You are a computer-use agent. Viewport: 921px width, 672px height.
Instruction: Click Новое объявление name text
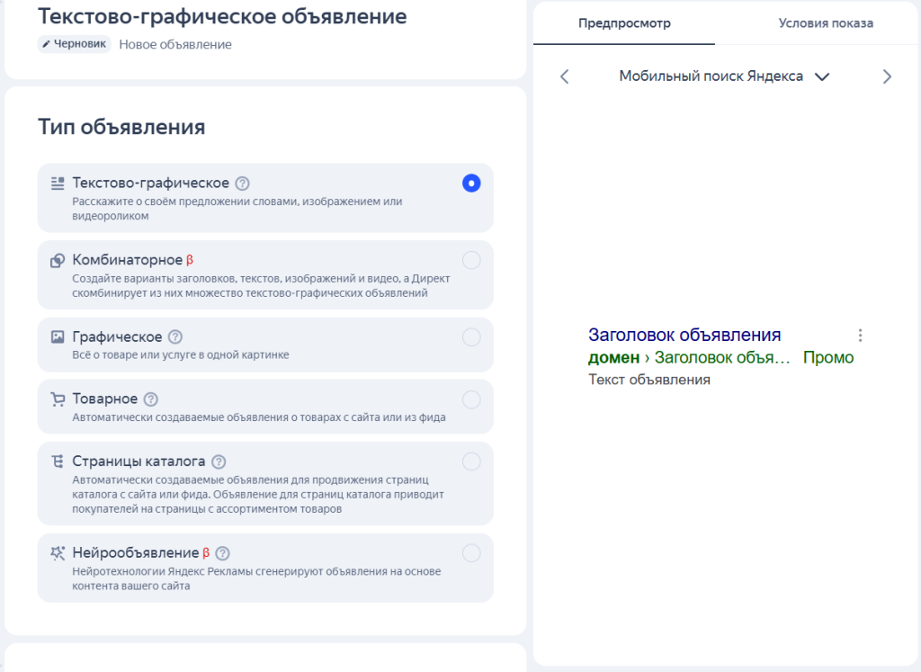pos(175,45)
